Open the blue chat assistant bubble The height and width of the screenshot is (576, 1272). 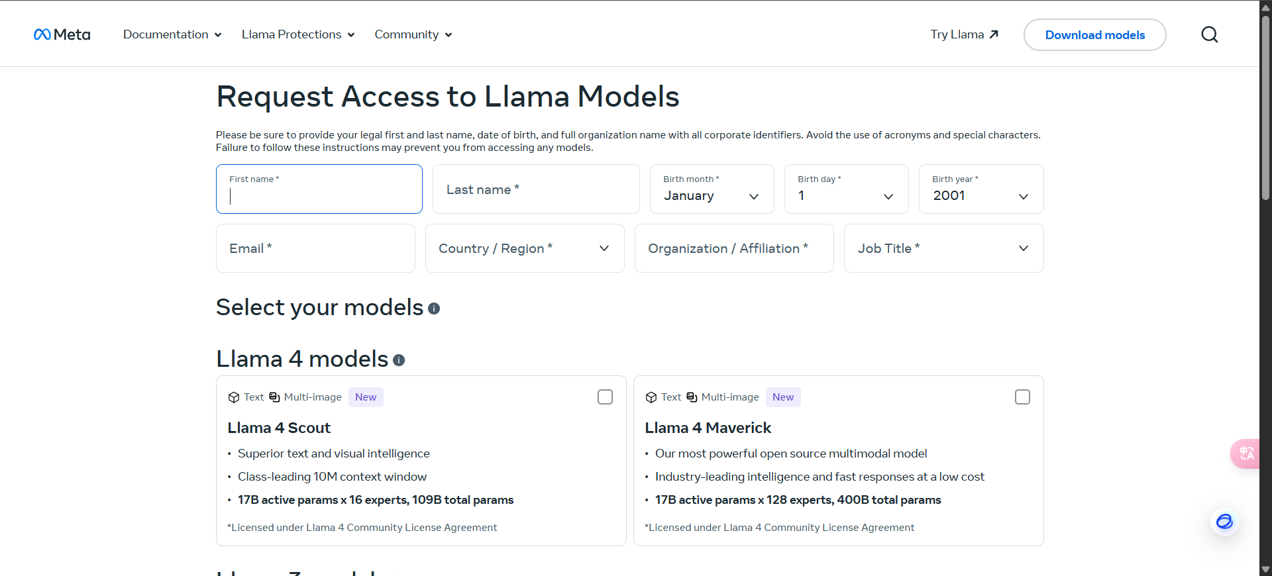tap(1224, 522)
